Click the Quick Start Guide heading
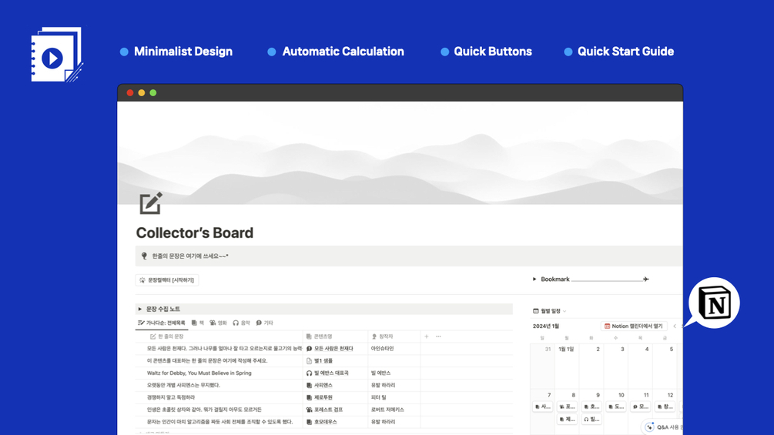Image resolution: width=774 pixels, height=435 pixels. 625,52
